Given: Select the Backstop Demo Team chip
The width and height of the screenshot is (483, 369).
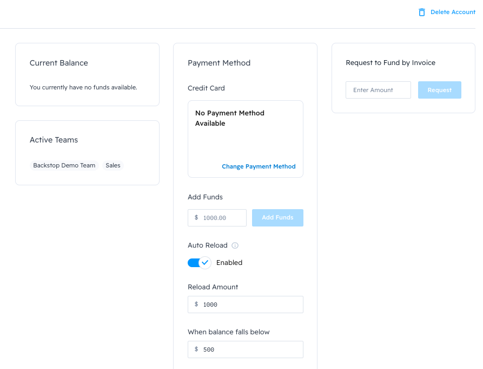Looking at the screenshot, I should point(64,165).
